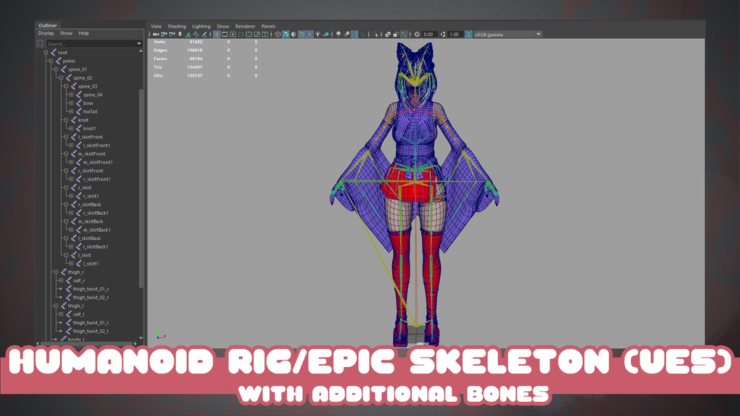Click the Field Chart icon
Image resolution: width=740 pixels, height=416 pixels.
(249, 35)
